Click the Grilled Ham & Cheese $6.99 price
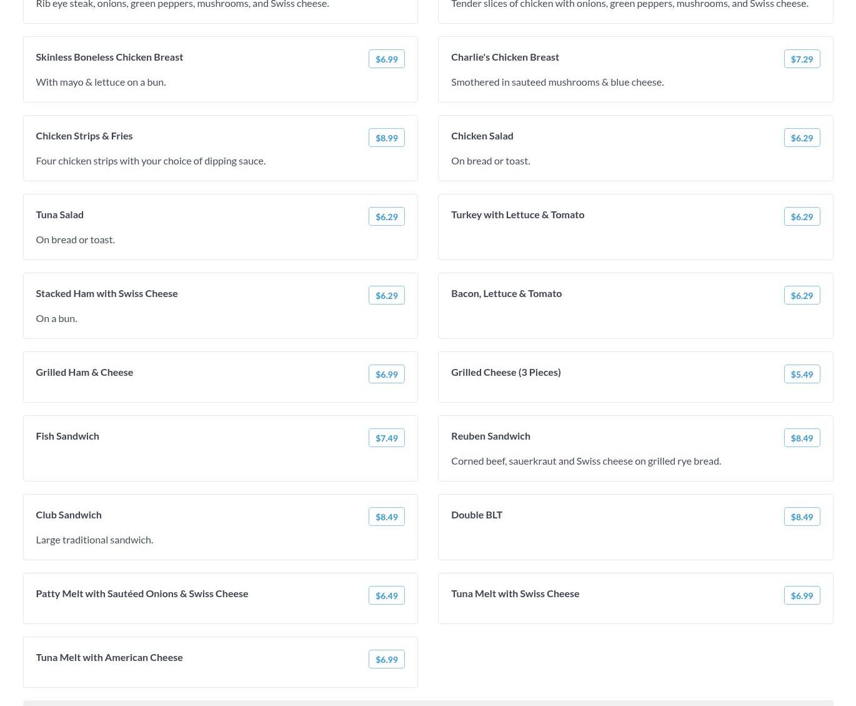Screen dimensions: 856x706 tap(386, 374)
